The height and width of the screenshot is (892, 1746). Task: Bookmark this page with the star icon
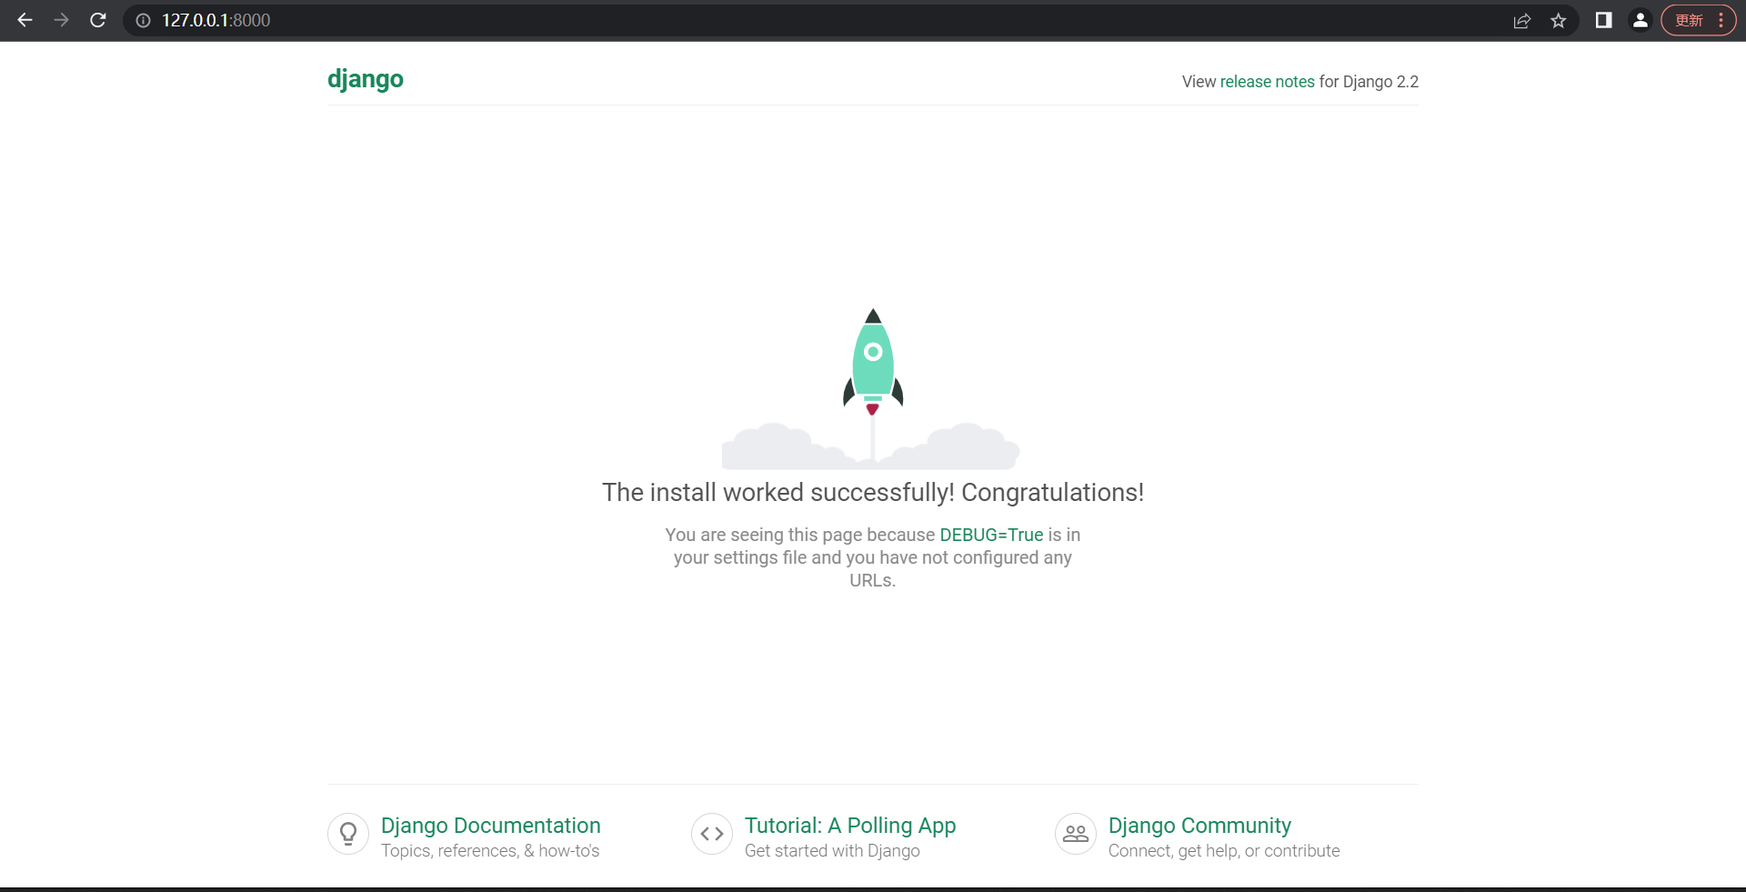tap(1559, 20)
